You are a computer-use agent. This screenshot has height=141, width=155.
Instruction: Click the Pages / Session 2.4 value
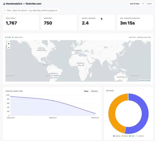coord(85,23)
